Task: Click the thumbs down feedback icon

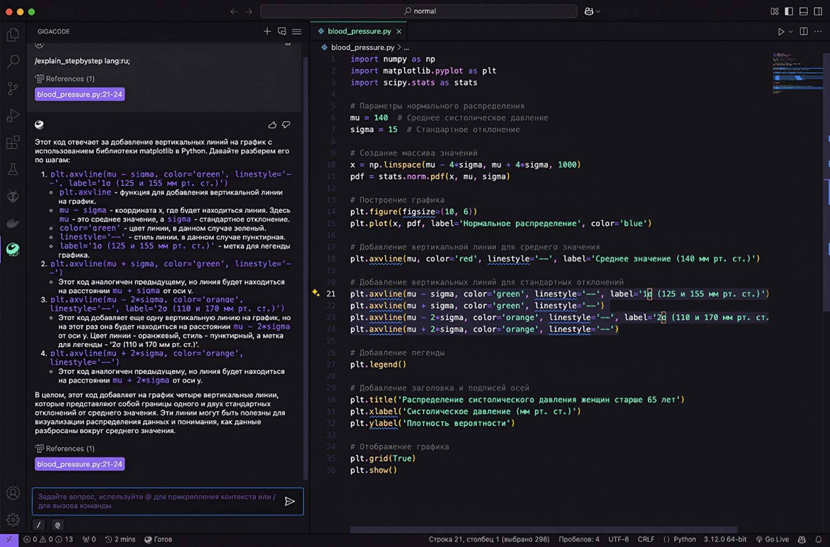Action: click(286, 125)
